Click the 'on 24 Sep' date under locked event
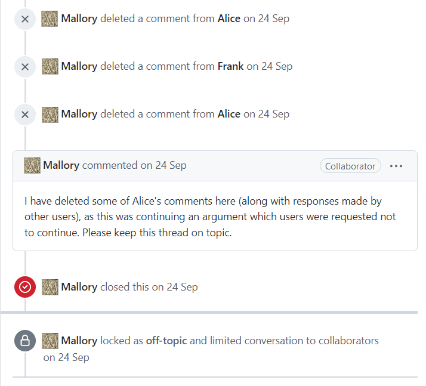 pyautogui.click(x=66, y=357)
